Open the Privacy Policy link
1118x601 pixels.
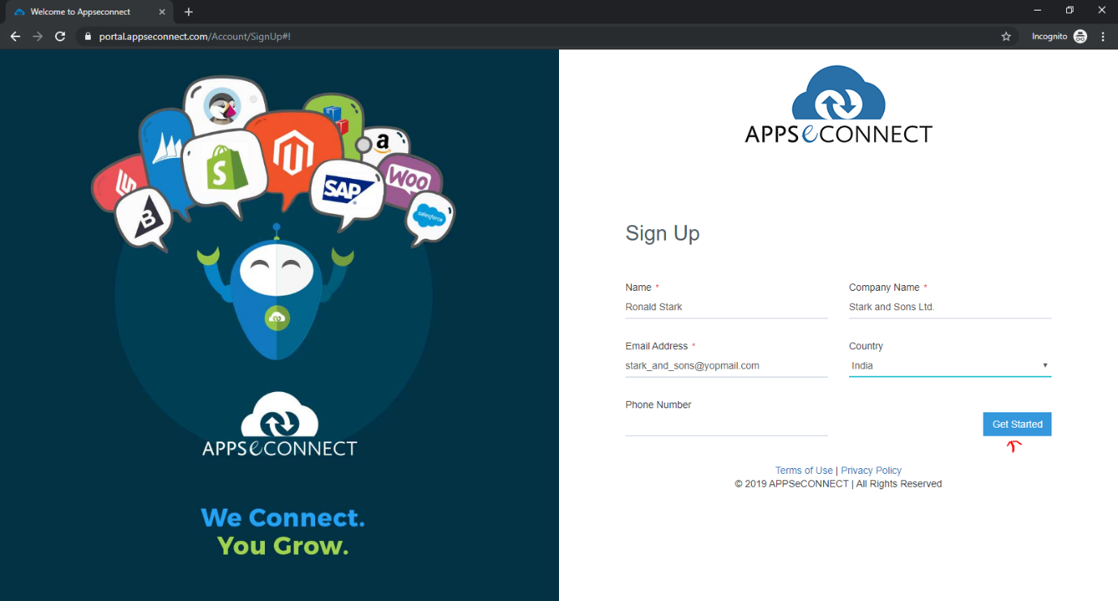click(871, 471)
